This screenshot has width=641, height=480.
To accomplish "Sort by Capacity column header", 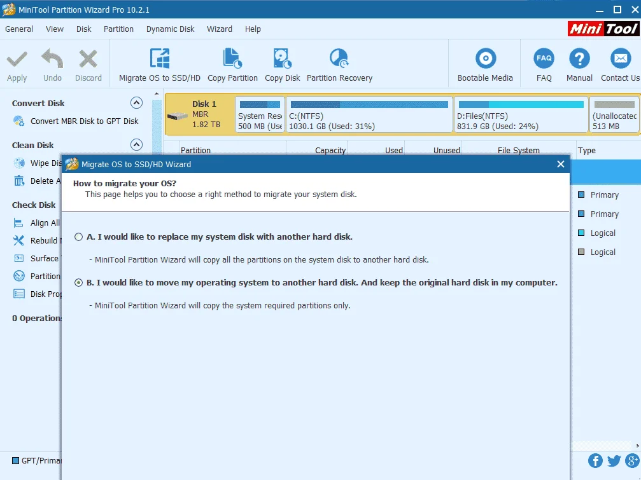I will [x=317, y=150].
